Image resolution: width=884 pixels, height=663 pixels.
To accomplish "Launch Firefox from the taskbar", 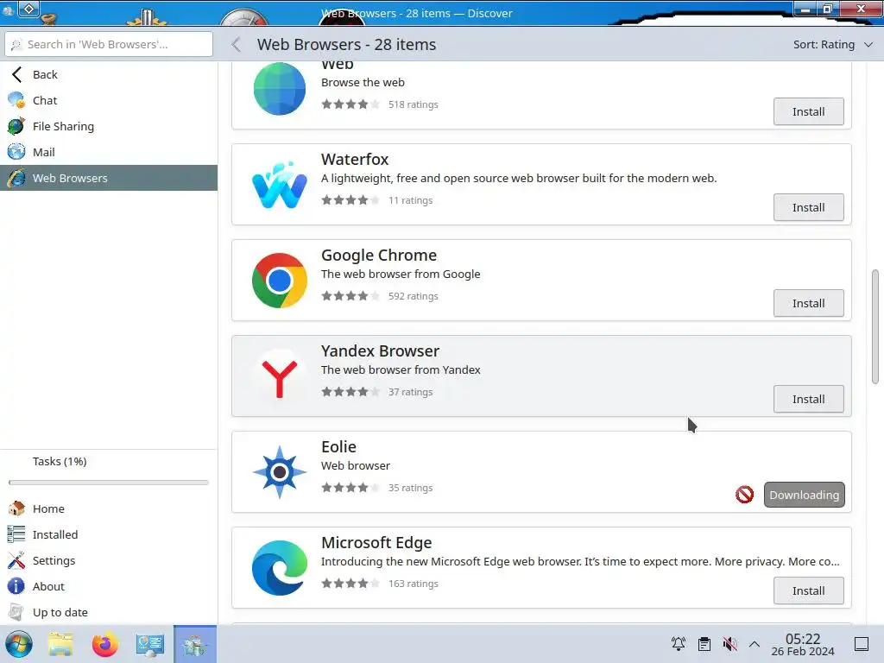I will point(104,644).
